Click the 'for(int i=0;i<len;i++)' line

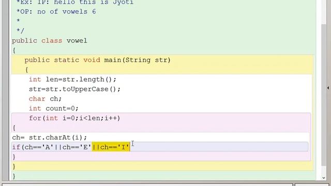pos(74,118)
